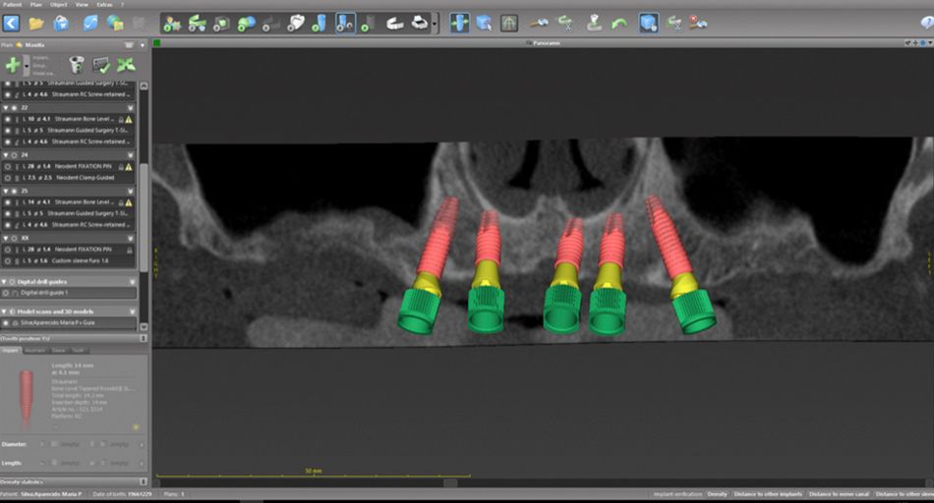
Task: Collapse the tooth 24 group
Action: (6, 155)
